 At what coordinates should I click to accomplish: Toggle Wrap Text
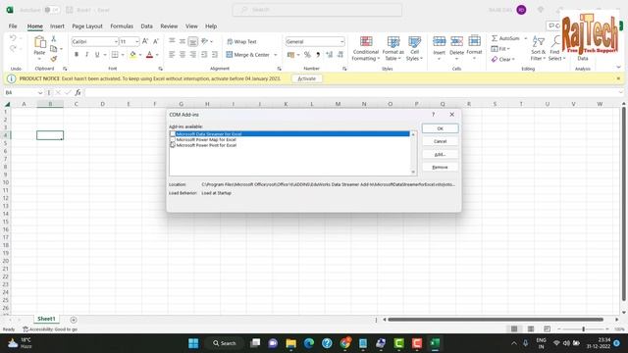(241, 41)
